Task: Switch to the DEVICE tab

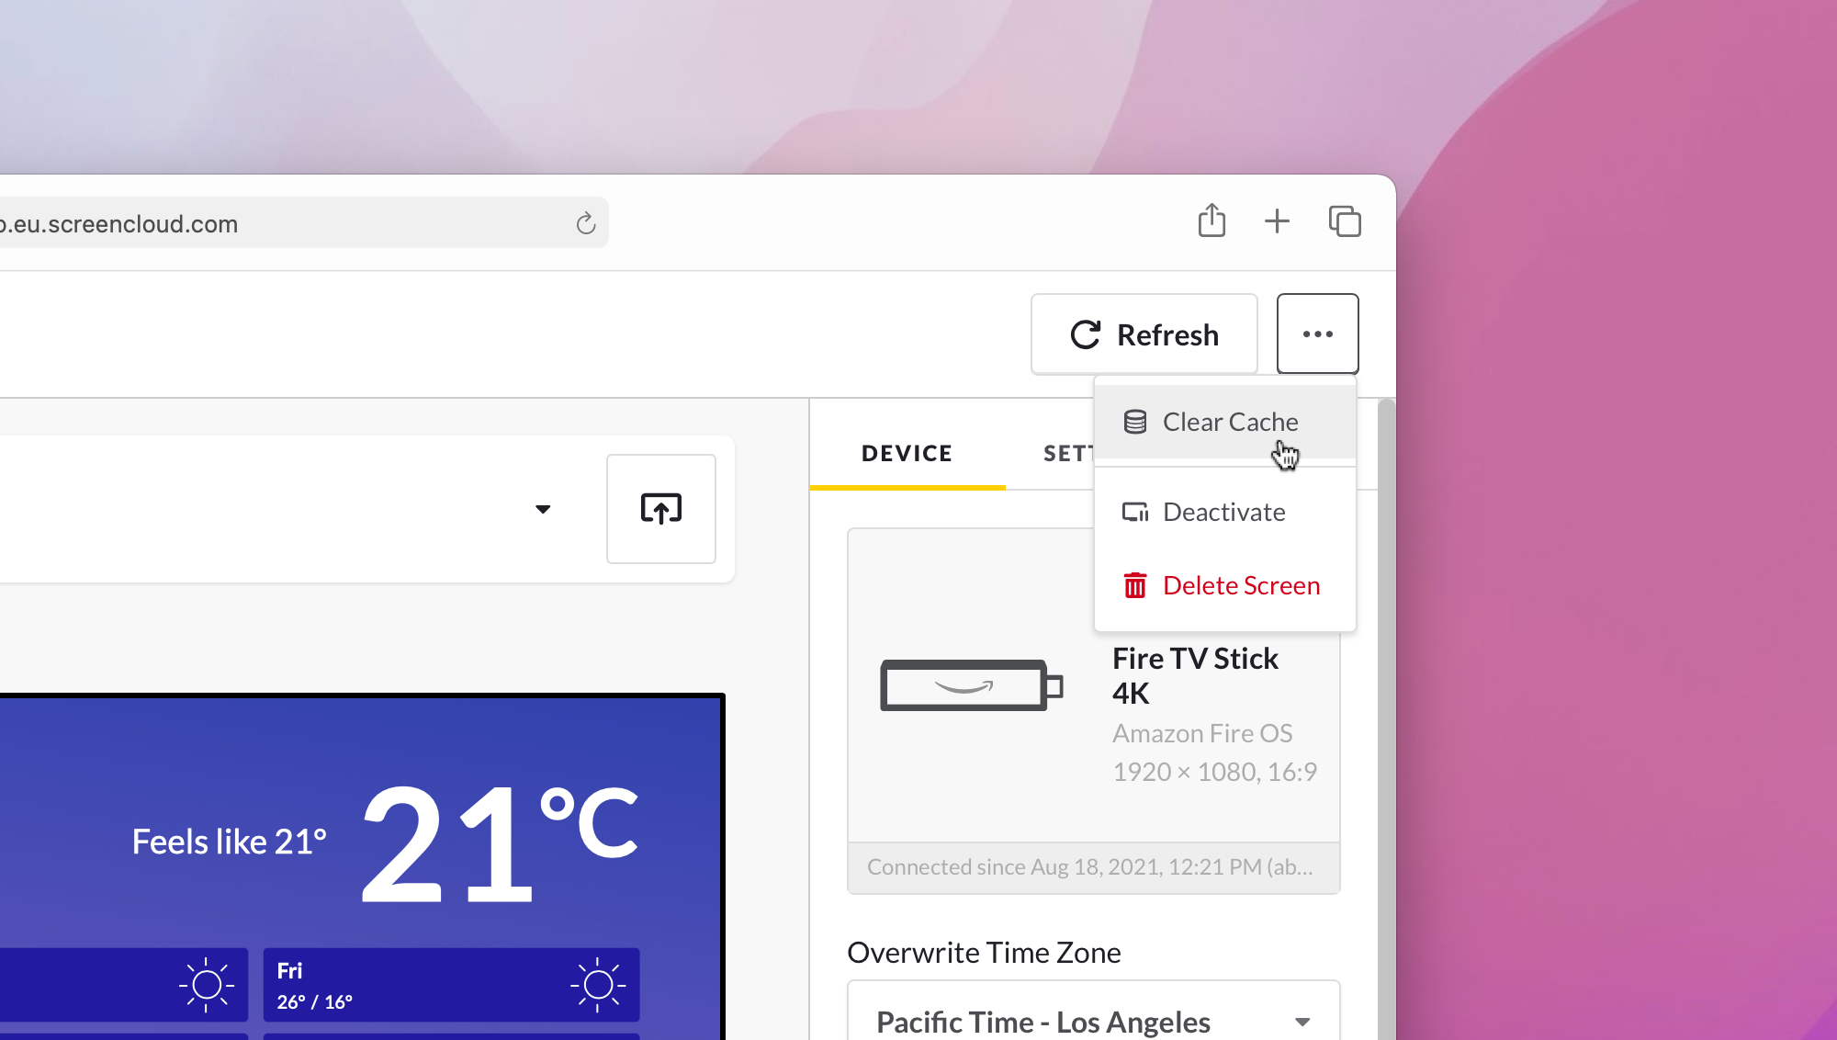Action: pos(906,452)
